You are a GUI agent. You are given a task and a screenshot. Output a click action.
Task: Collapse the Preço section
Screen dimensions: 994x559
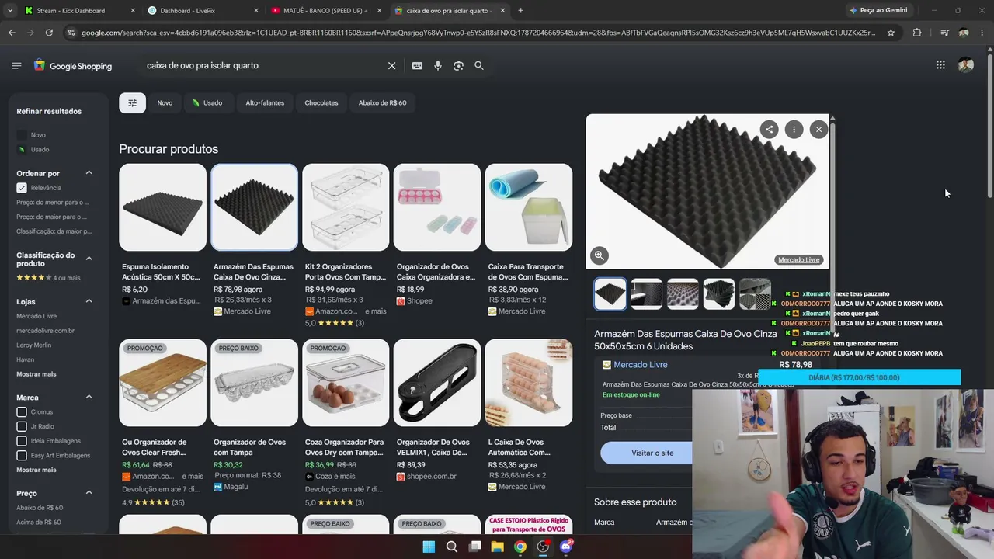89,493
